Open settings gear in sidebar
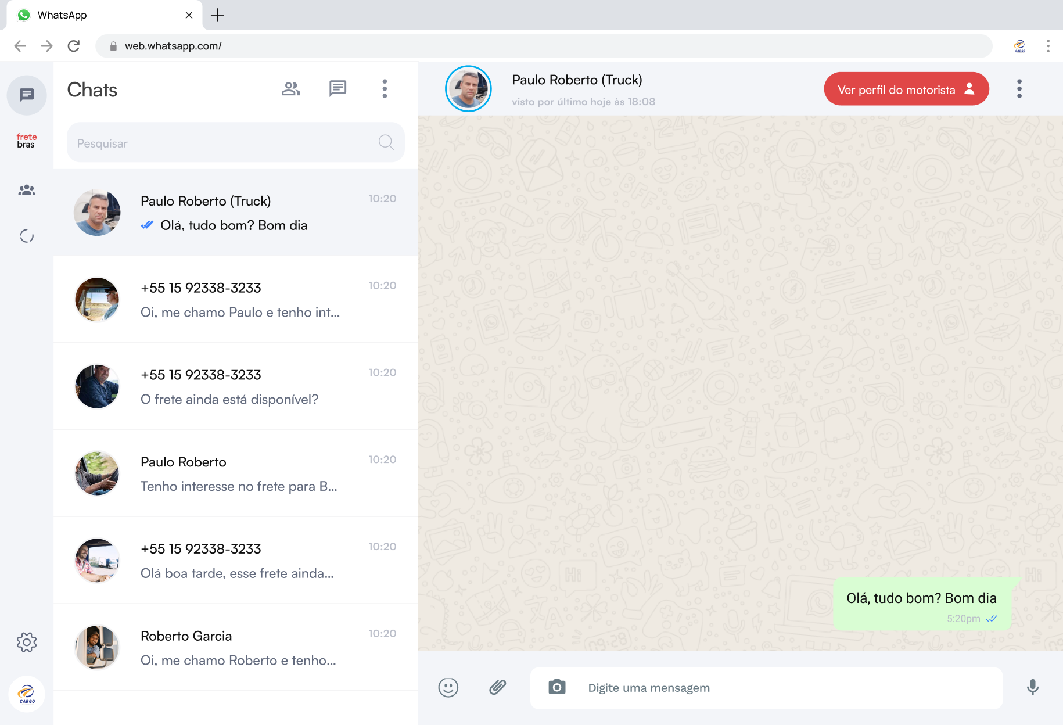The image size is (1063, 725). [x=27, y=642]
